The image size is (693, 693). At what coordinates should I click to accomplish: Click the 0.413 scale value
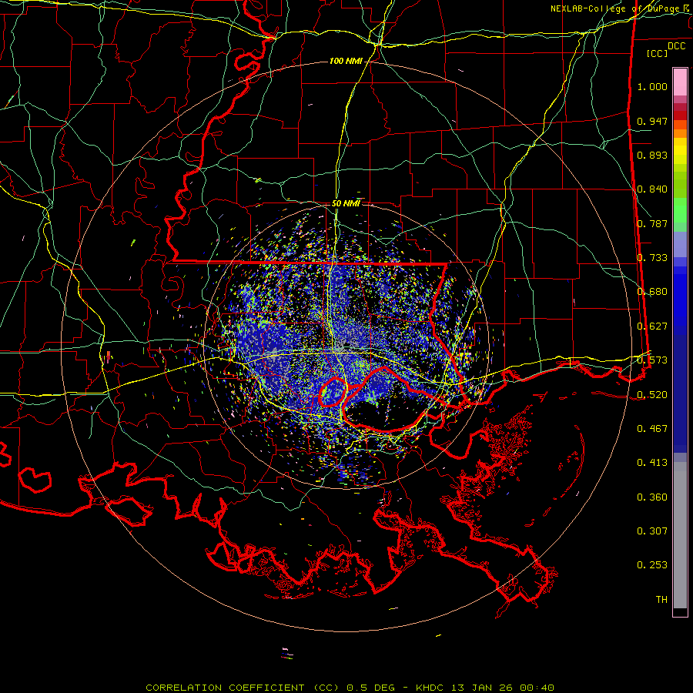pos(652,463)
